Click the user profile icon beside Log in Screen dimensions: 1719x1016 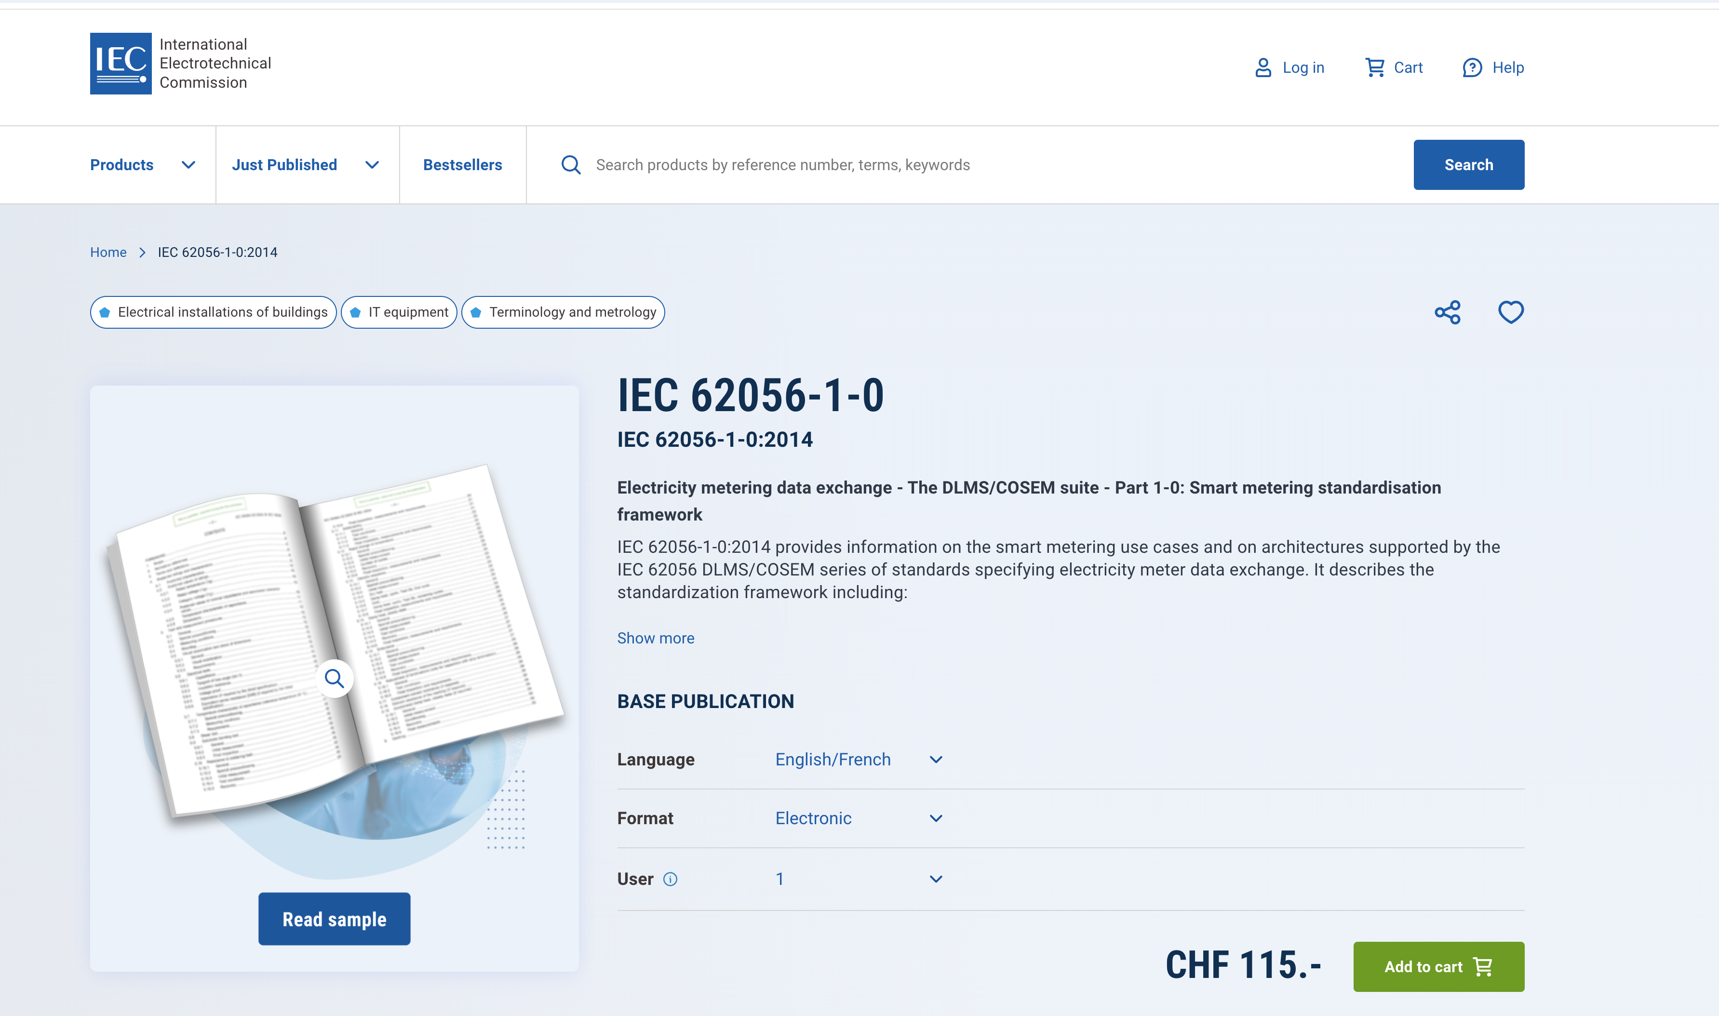1263,68
